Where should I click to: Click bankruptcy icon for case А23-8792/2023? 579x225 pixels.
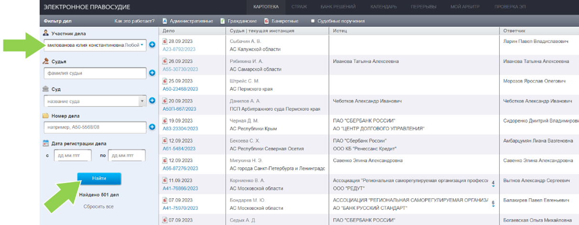pyautogui.click(x=165, y=42)
